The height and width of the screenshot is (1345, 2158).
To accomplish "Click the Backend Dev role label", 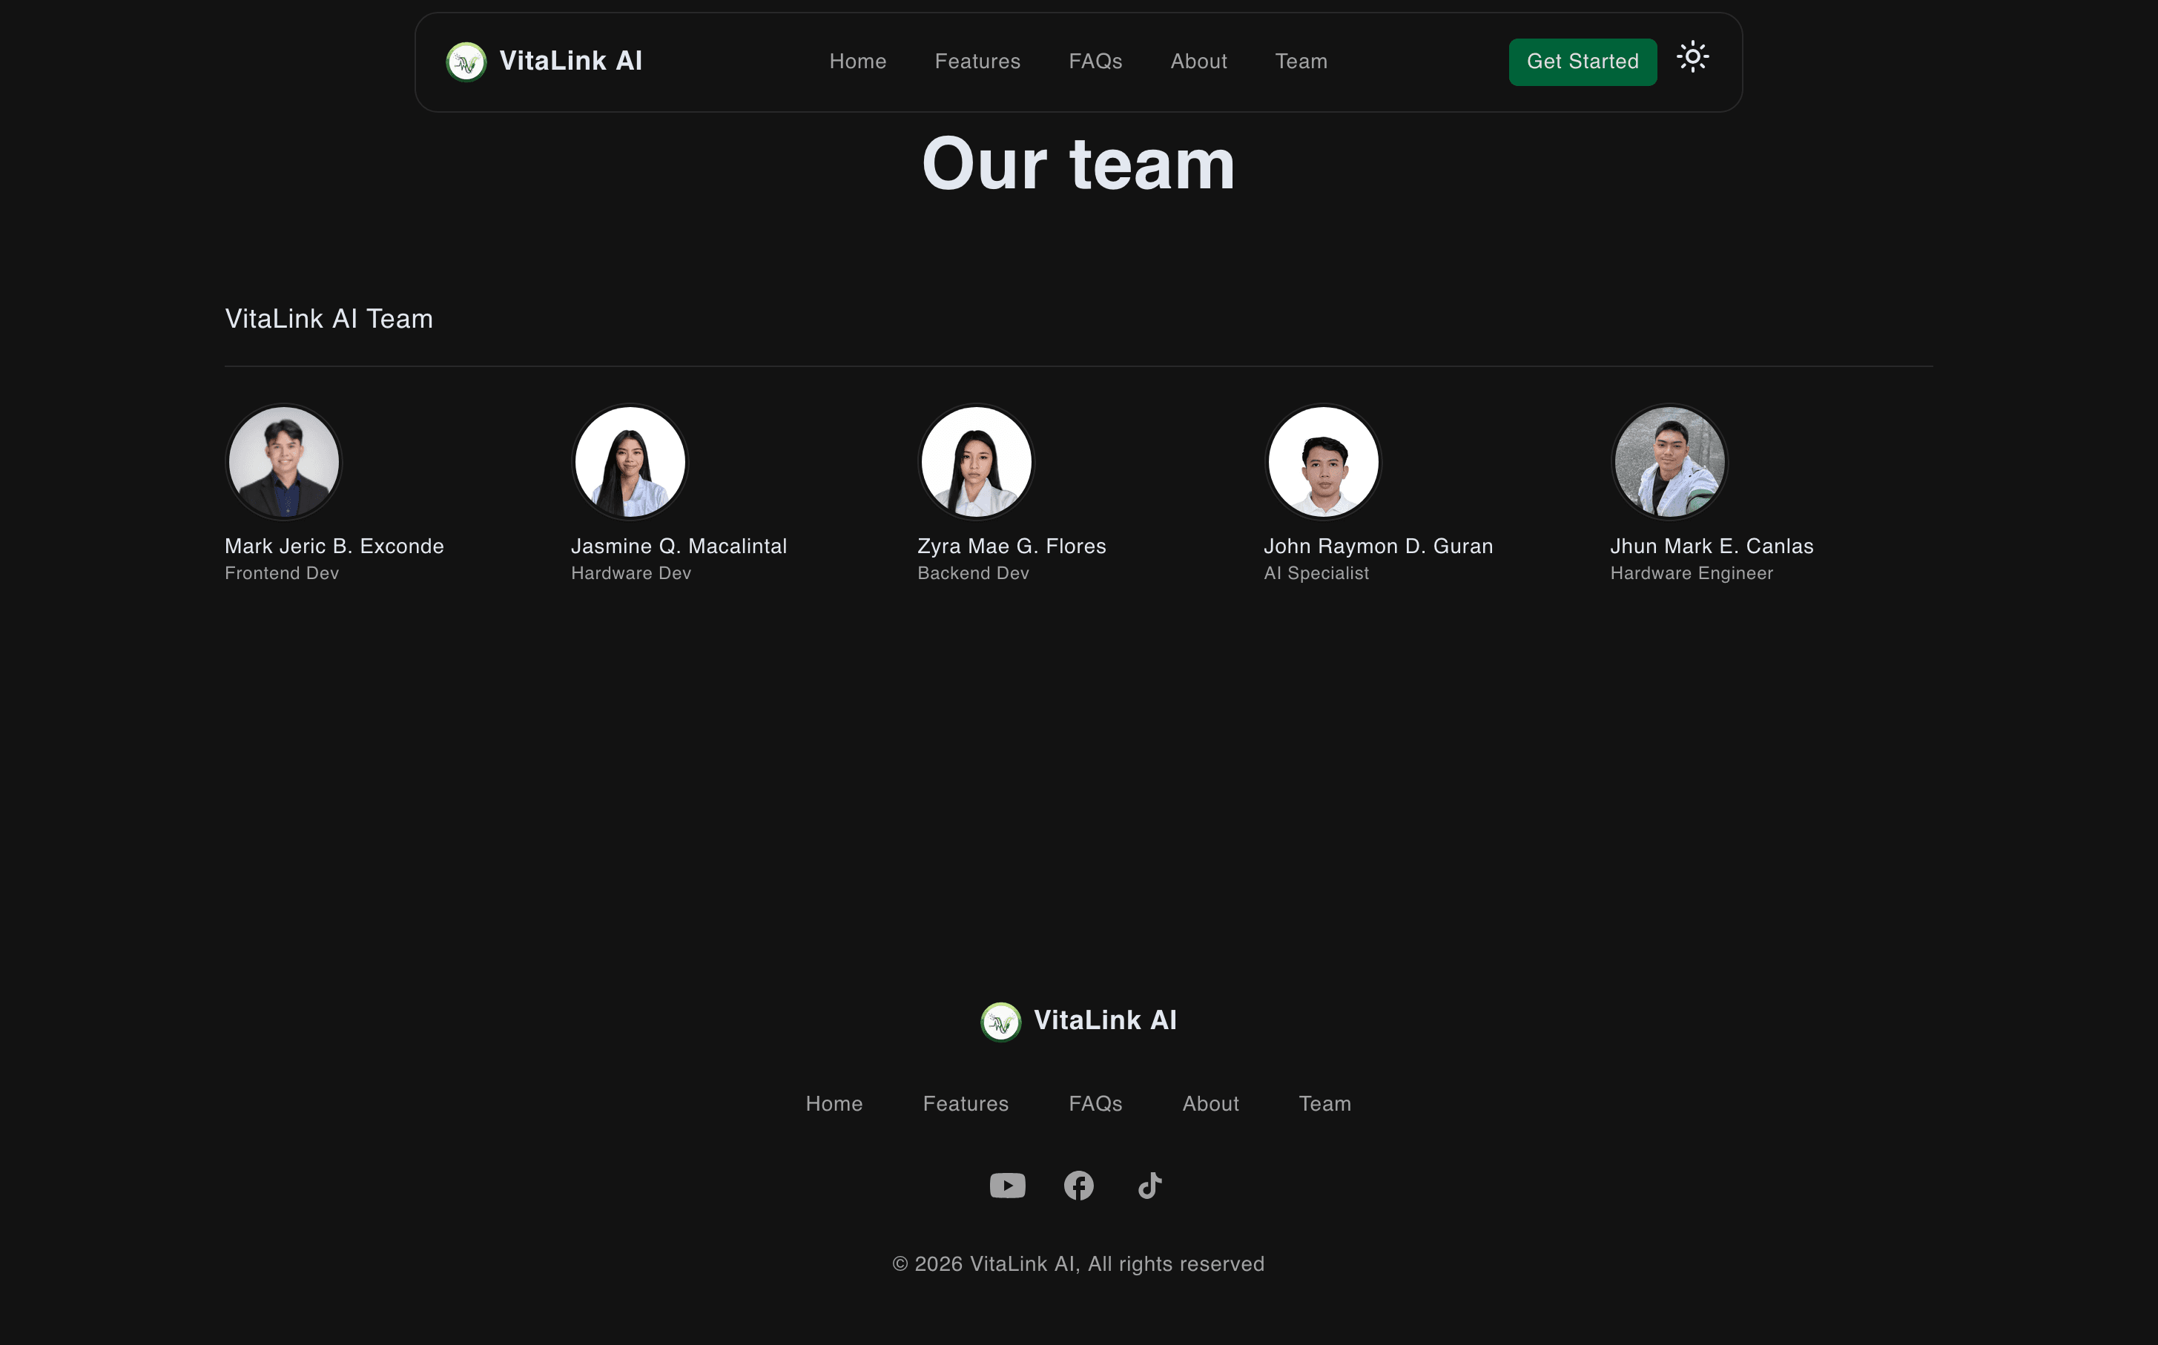I will (973, 574).
